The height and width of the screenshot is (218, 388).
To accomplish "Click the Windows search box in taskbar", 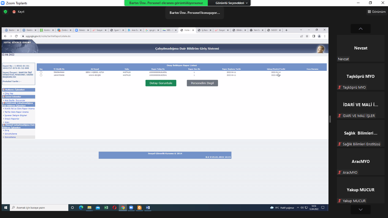I will [39, 207].
